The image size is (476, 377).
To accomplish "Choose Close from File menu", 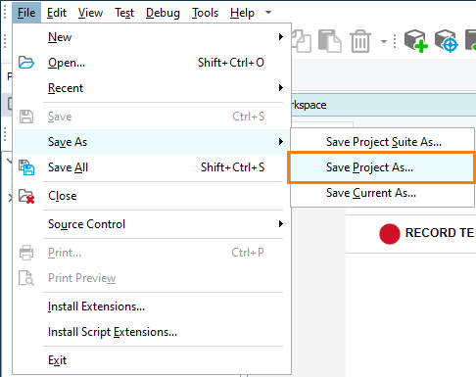I will click(152, 196).
